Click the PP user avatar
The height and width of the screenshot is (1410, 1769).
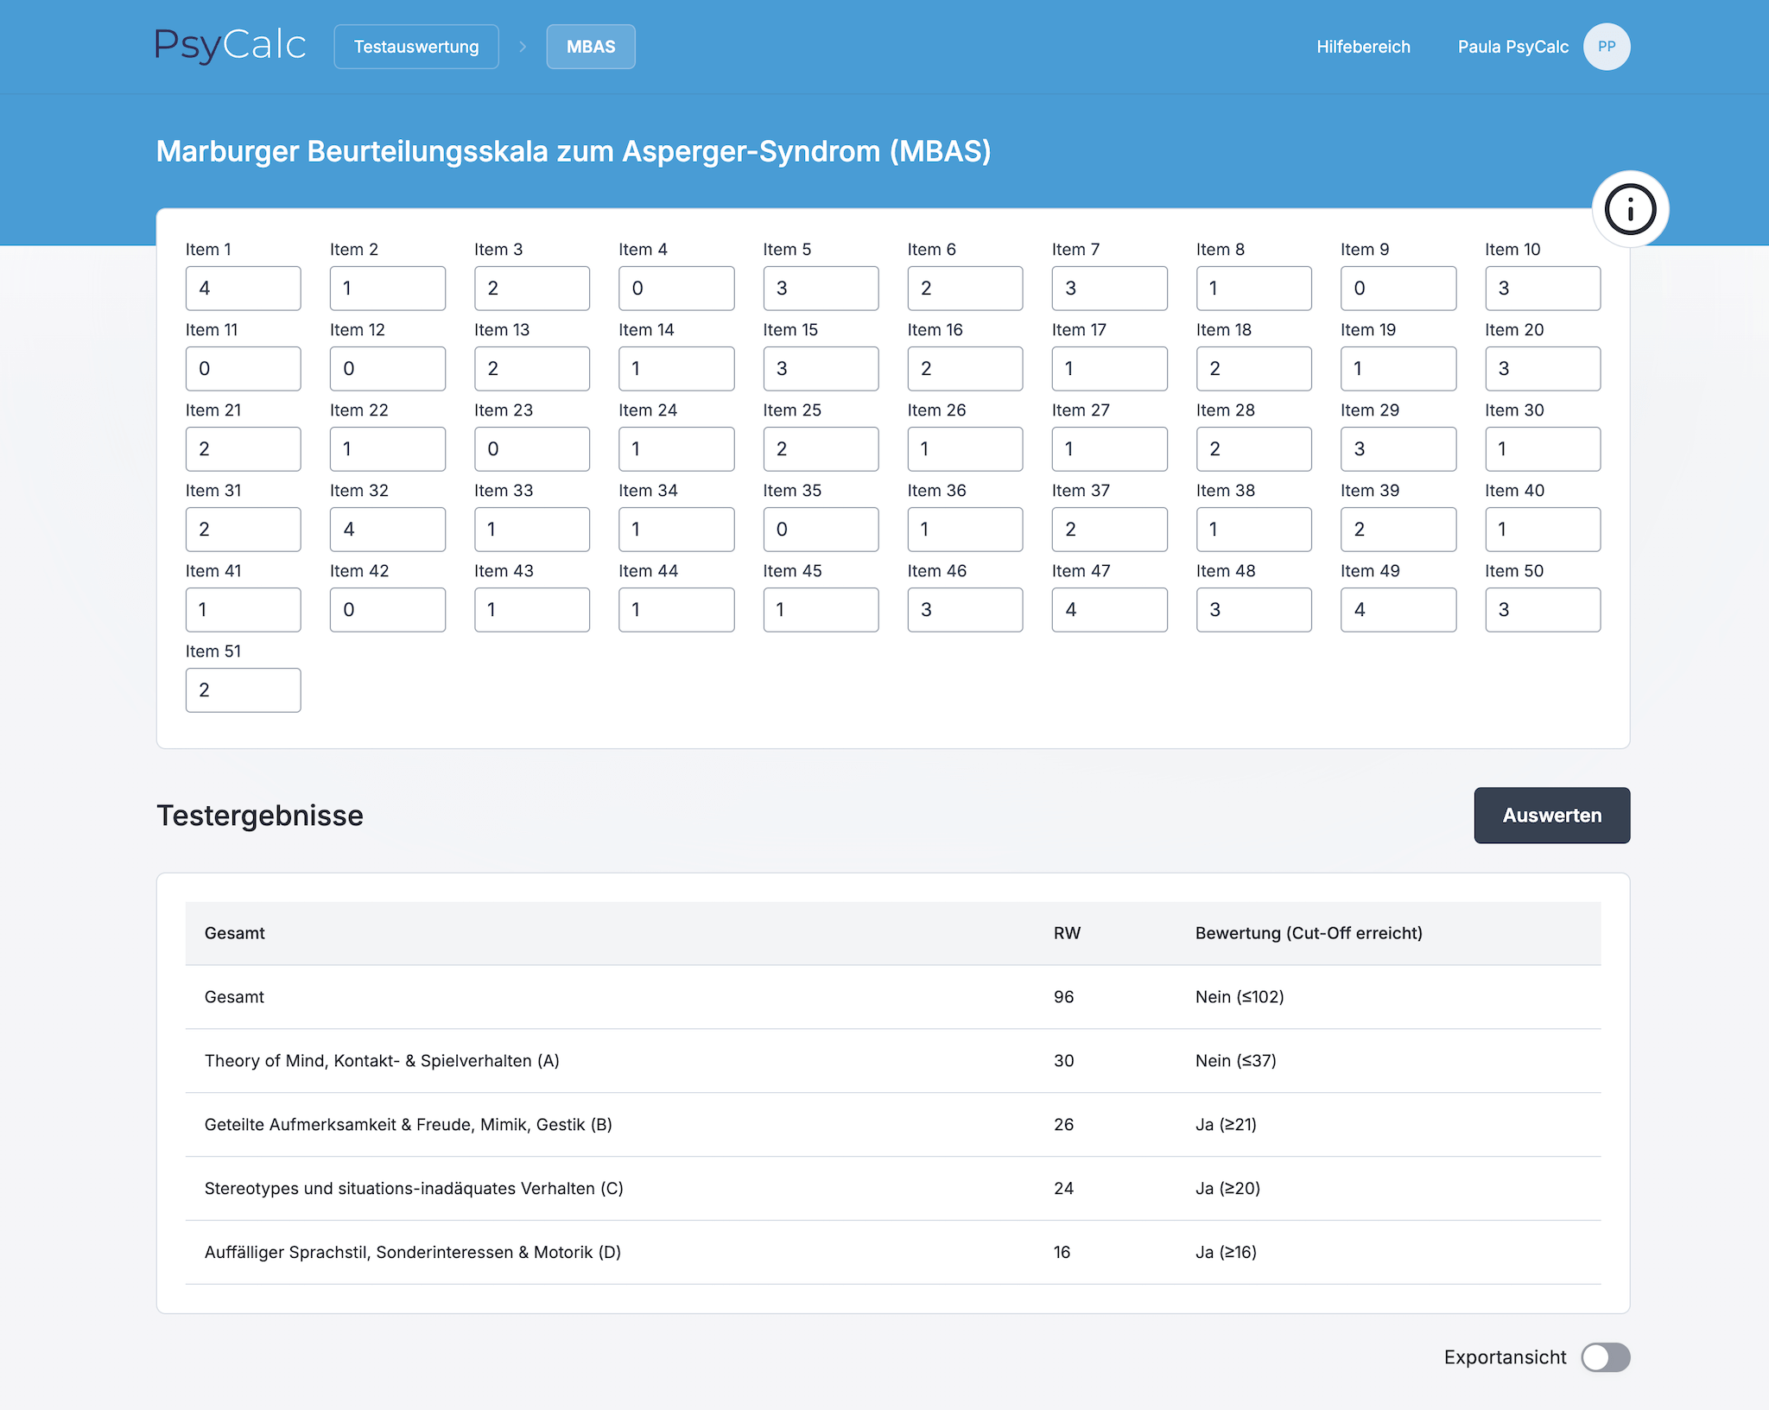[1606, 47]
